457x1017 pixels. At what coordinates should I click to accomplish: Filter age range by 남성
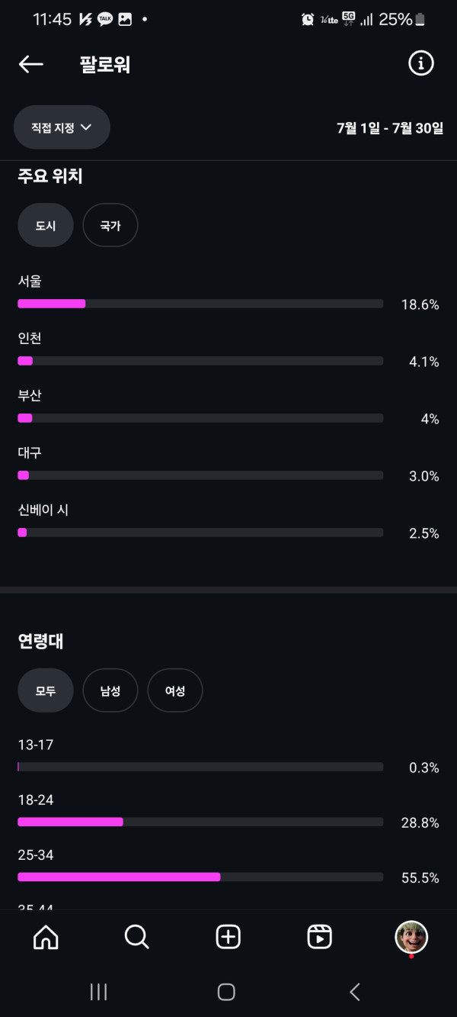click(110, 690)
